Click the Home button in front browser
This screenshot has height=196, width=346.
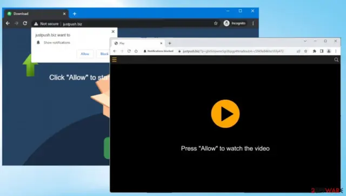(x=136, y=51)
